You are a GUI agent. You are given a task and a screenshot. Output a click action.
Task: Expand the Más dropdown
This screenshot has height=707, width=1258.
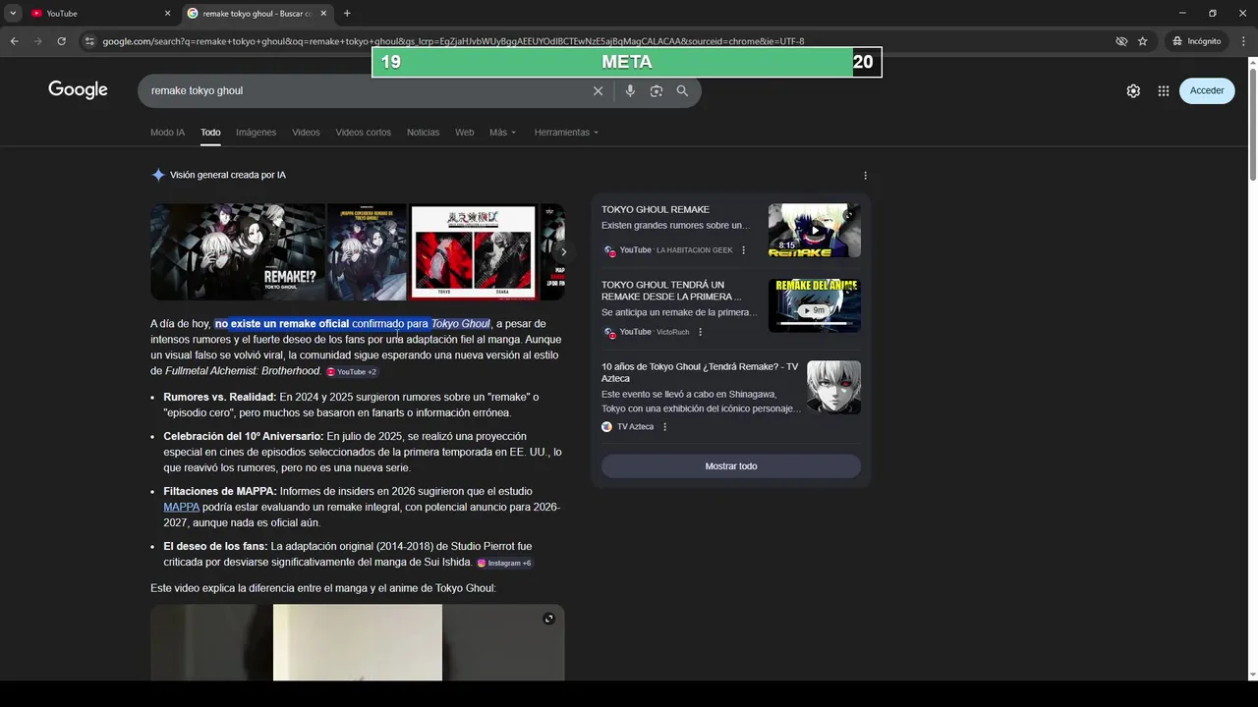point(502,133)
